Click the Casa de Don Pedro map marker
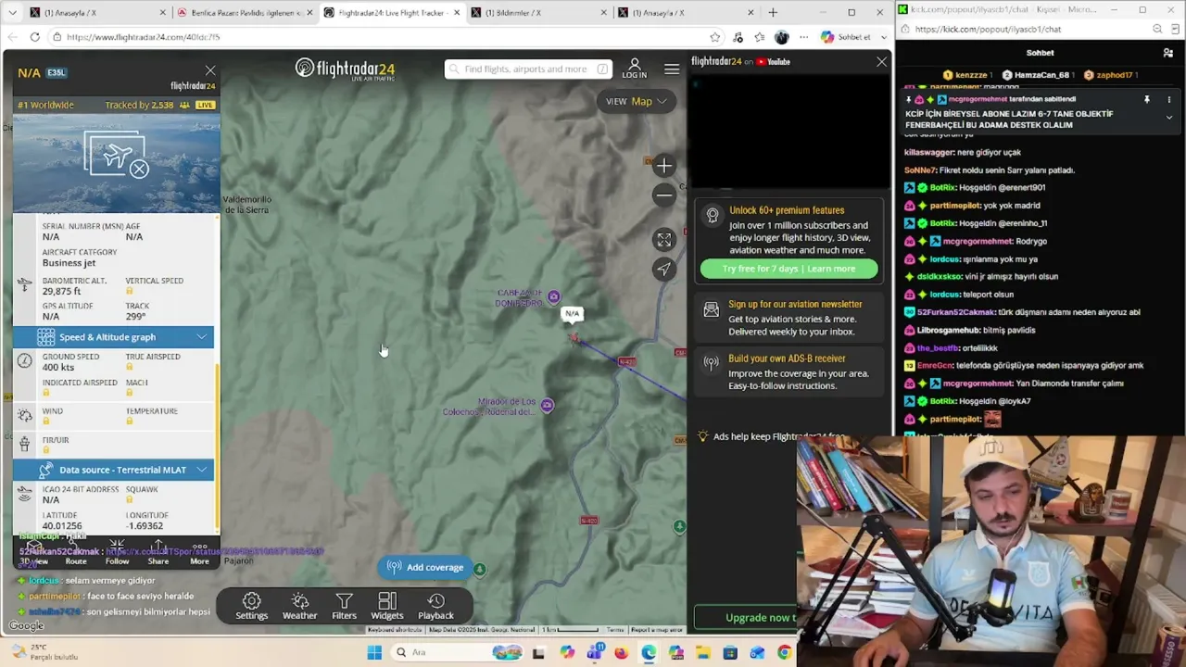Screen dimensions: 1186x667 (x=553, y=296)
